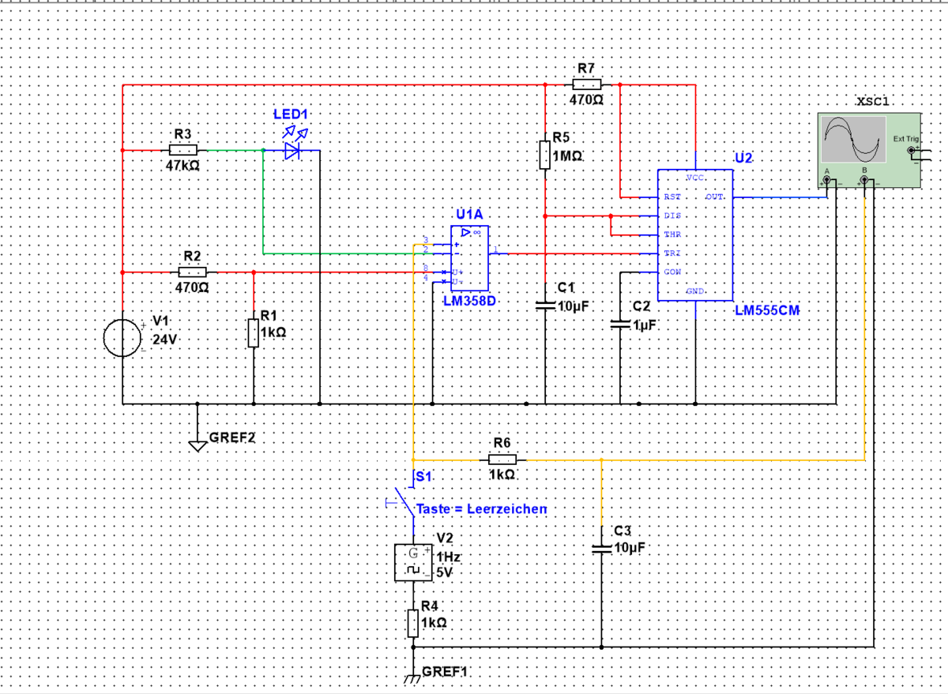This screenshot has width=948, height=694.
Task: Select capacitor C3 symbol
Action: (602, 548)
